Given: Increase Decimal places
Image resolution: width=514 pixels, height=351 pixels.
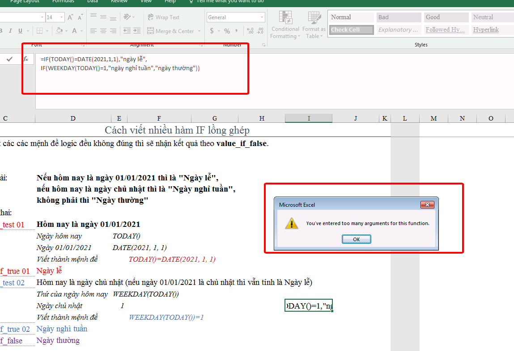Looking at the screenshot, I should coord(251,31).
